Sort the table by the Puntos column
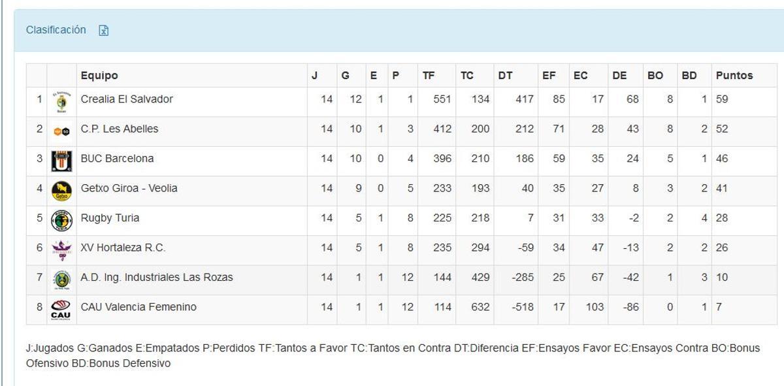 pos(734,75)
